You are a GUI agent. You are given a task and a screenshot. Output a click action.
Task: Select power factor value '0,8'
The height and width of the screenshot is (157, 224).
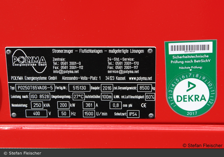pyautogui.click(x=116, y=105)
